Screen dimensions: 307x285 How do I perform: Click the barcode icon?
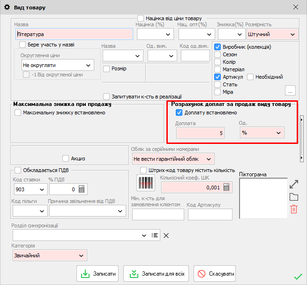143,183
